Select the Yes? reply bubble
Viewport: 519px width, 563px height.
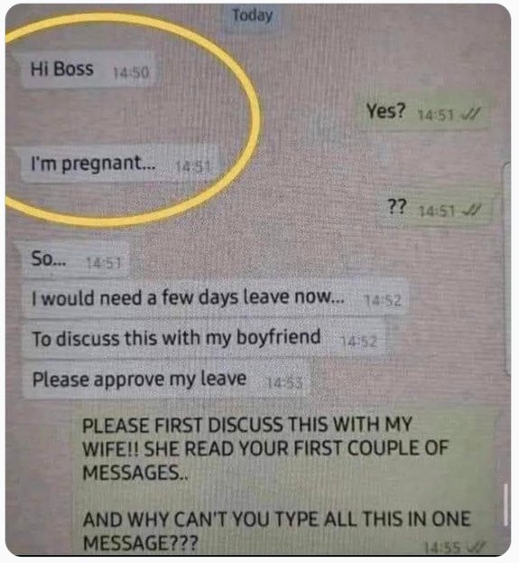[x=423, y=112]
